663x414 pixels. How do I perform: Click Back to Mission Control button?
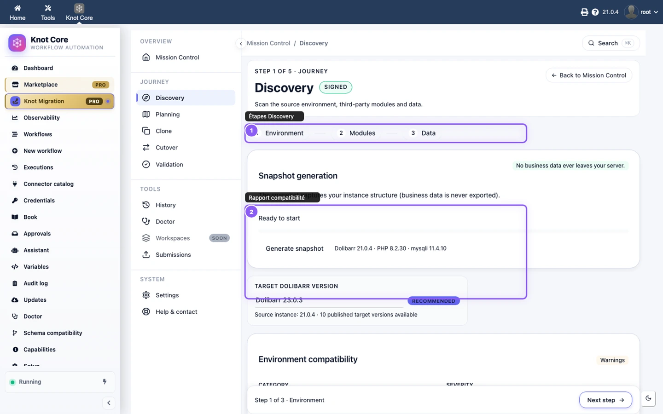coord(589,75)
